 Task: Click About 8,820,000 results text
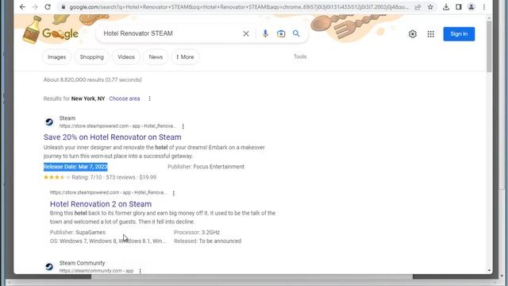(93, 79)
